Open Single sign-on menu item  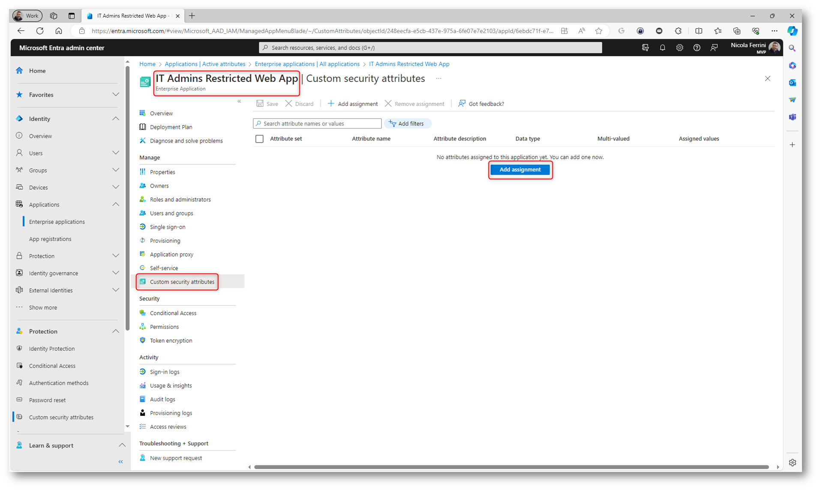point(168,227)
